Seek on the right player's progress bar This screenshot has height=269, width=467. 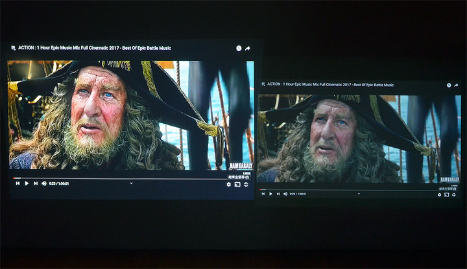(x=350, y=189)
